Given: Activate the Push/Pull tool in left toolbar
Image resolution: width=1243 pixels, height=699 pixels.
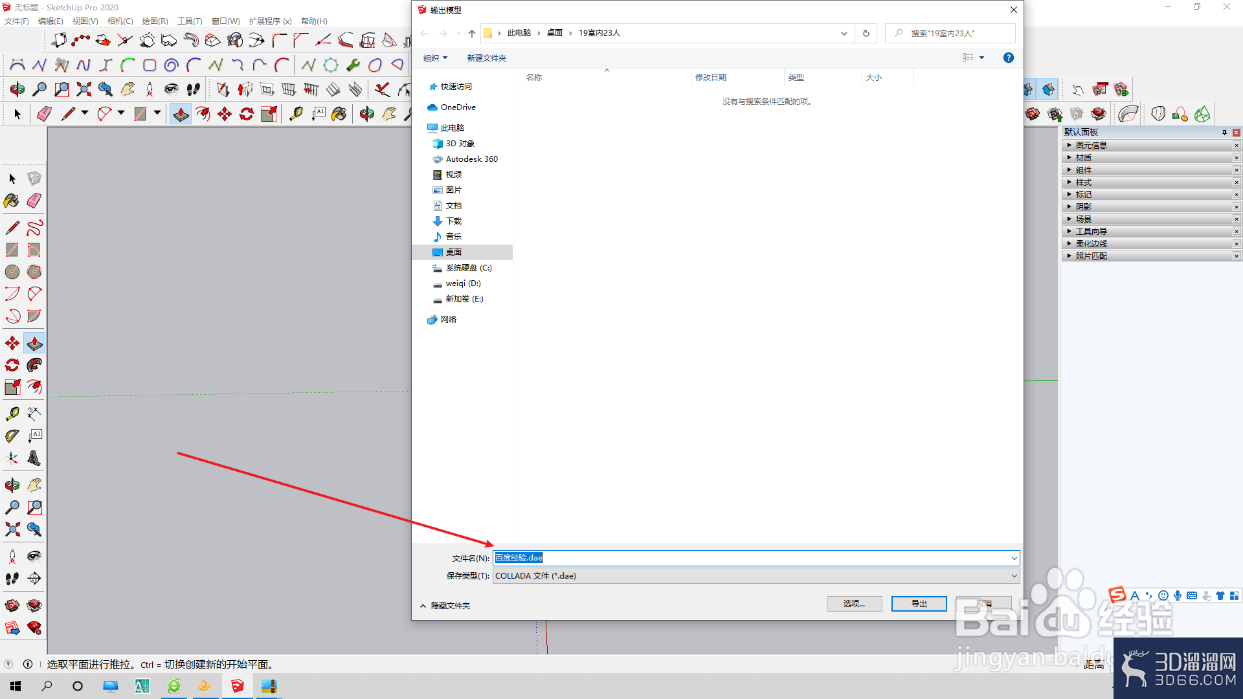Looking at the screenshot, I should click(x=34, y=343).
